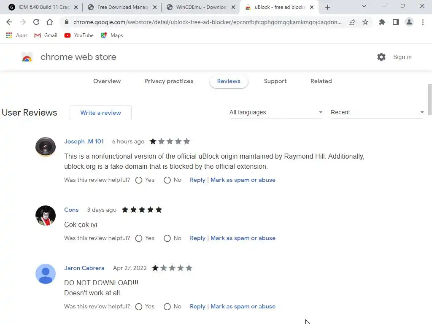Reply to Cons review
432x324 pixels.
(x=197, y=238)
